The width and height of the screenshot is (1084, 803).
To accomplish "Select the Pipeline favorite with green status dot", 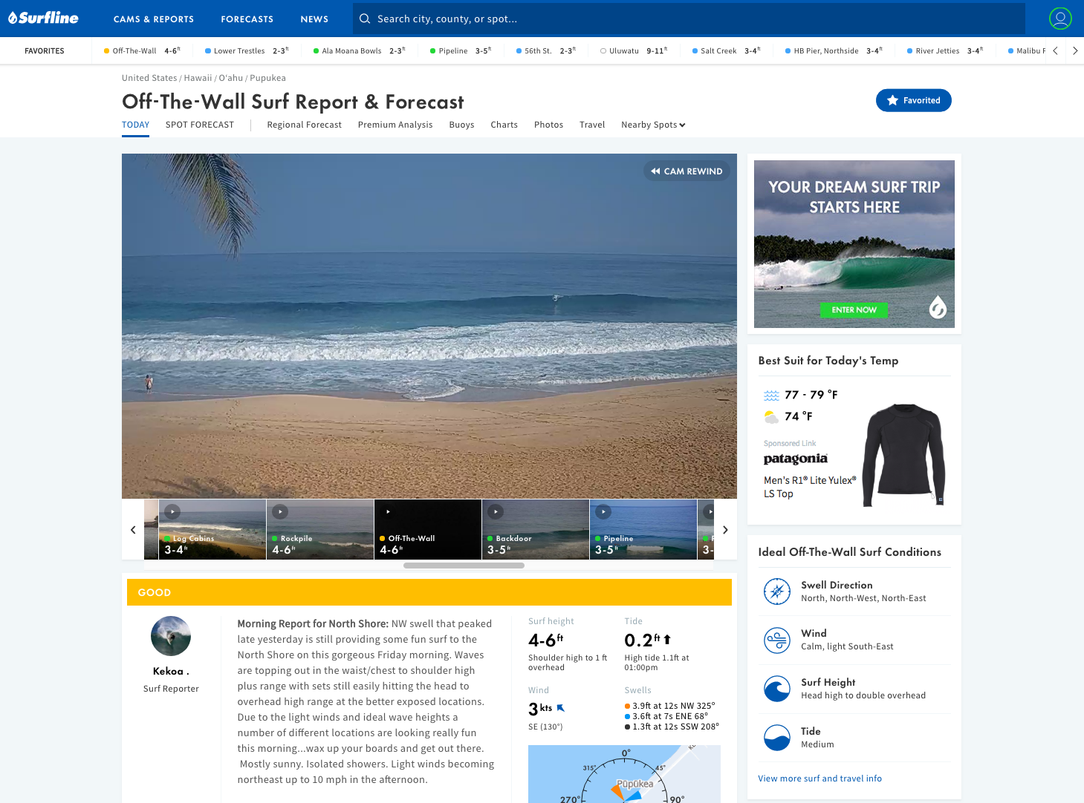I will (x=432, y=50).
